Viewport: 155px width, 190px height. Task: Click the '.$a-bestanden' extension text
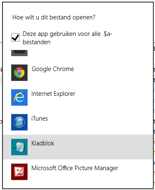68,38
